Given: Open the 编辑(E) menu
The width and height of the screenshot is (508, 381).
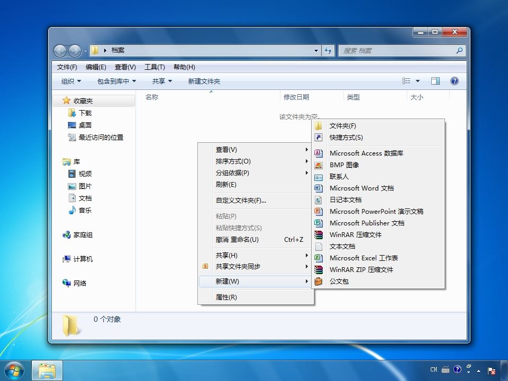Looking at the screenshot, I should point(96,67).
